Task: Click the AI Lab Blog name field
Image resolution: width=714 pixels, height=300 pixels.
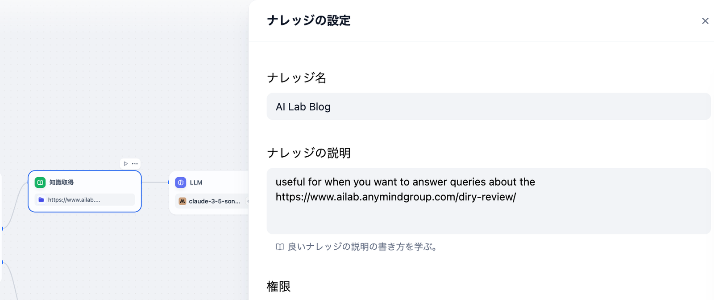Action: pyautogui.click(x=489, y=106)
